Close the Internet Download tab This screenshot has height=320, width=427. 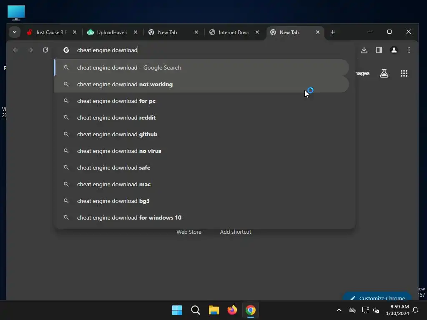pyautogui.click(x=257, y=32)
